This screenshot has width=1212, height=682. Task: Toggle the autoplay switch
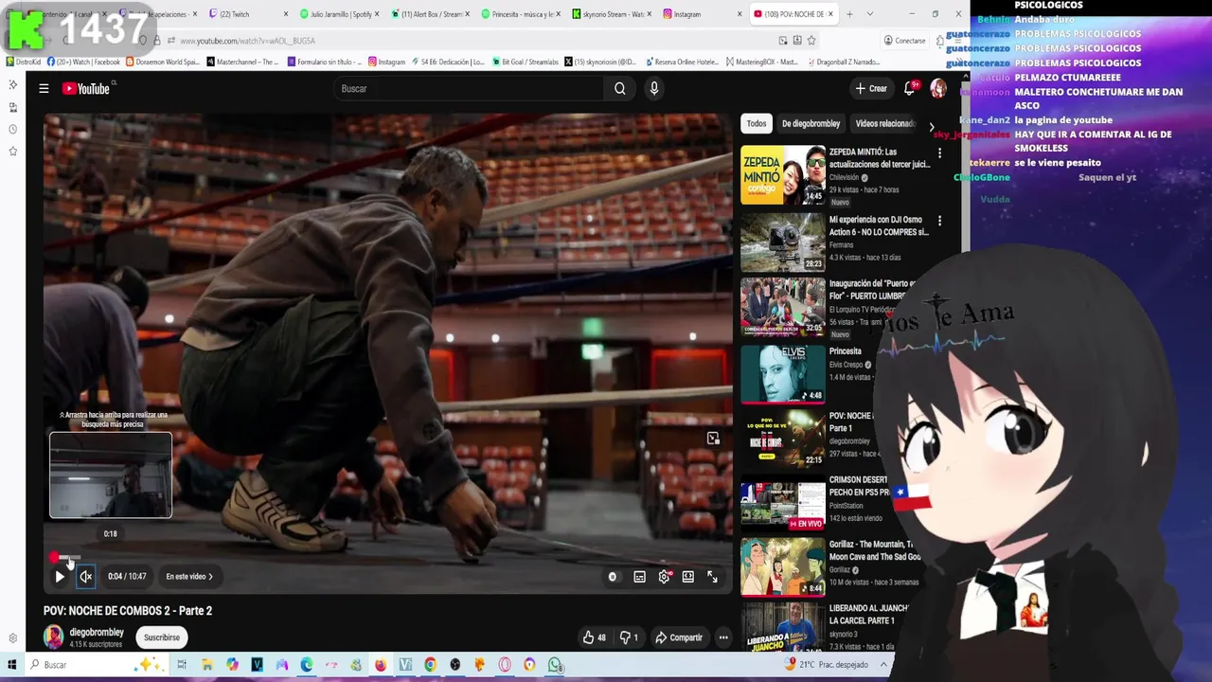(x=613, y=577)
